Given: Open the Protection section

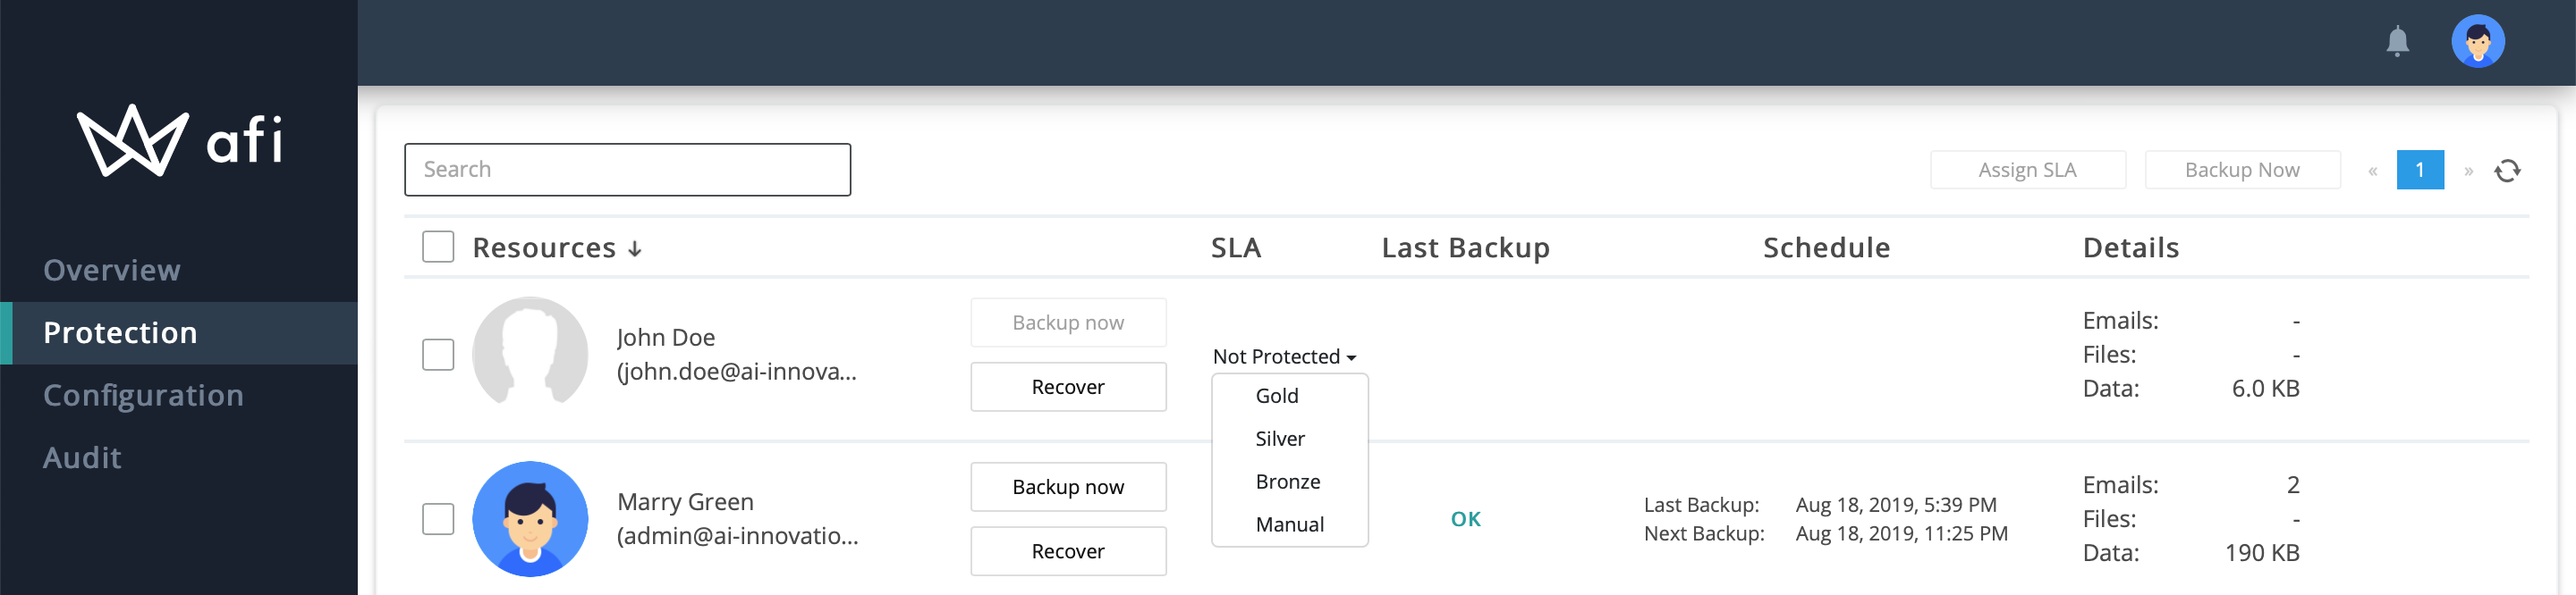Looking at the screenshot, I should tap(179, 332).
